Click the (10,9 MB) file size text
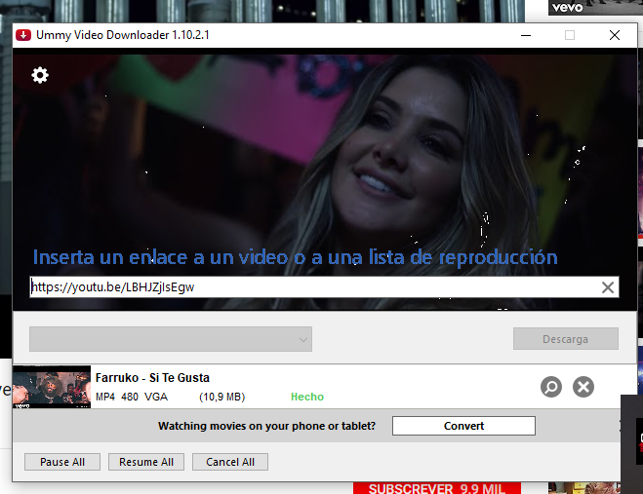The image size is (643, 494). point(221,397)
